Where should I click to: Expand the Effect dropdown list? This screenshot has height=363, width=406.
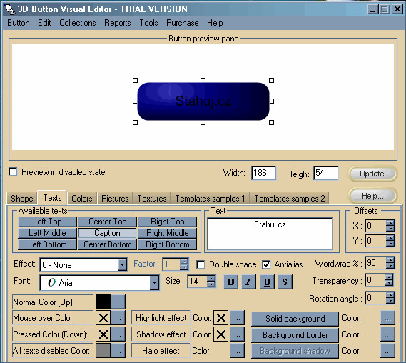(122, 264)
